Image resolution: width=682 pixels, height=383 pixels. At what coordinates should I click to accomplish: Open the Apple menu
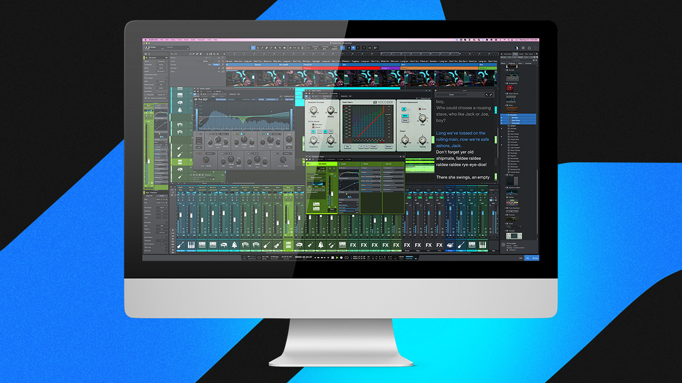point(145,40)
